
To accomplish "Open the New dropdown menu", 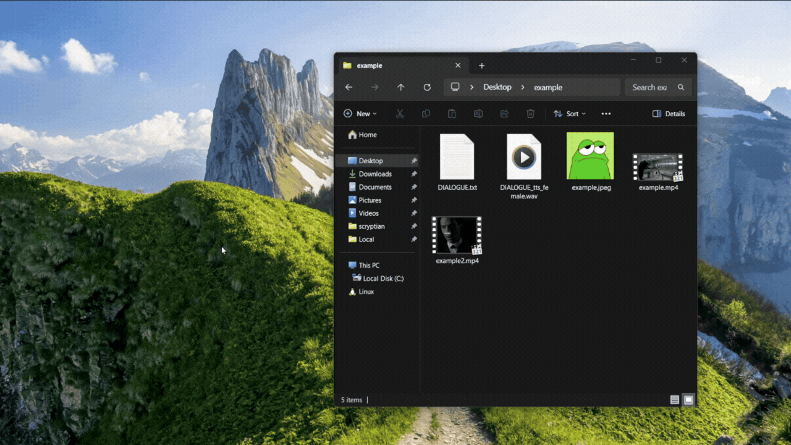I will pyautogui.click(x=360, y=114).
